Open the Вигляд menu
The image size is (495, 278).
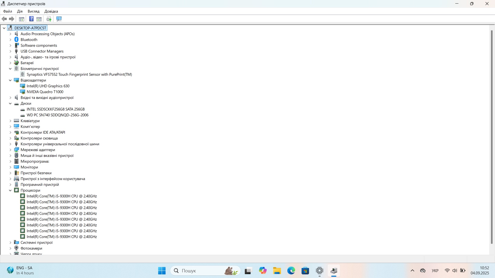34,11
